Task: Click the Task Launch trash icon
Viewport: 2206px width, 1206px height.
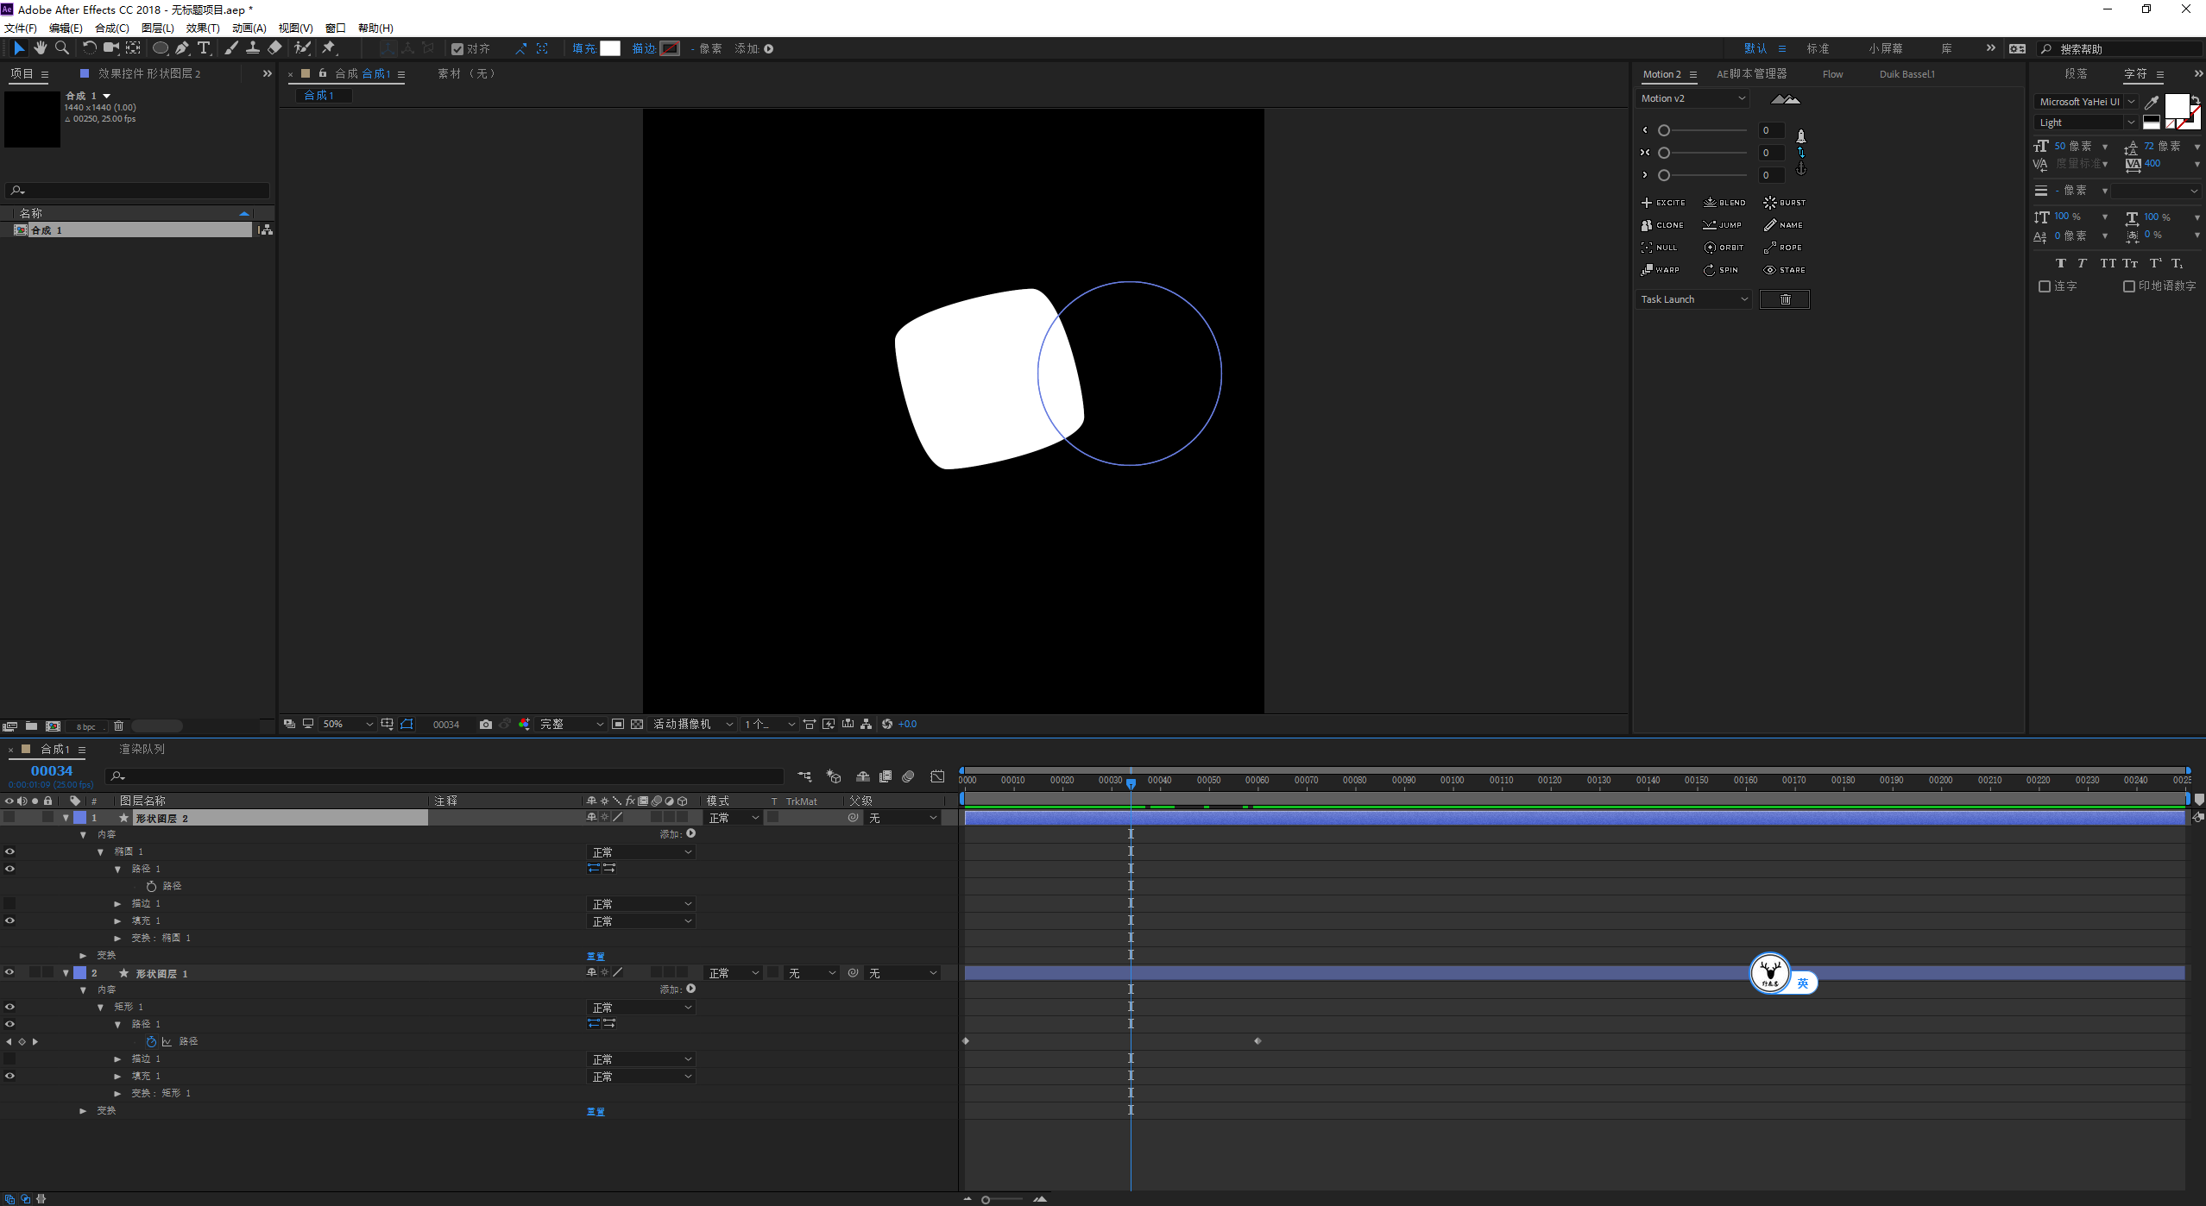Action: [1785, 299]
